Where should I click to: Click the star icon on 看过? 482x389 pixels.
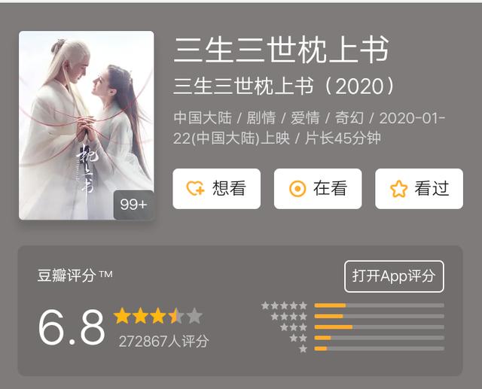click(398, 189)
